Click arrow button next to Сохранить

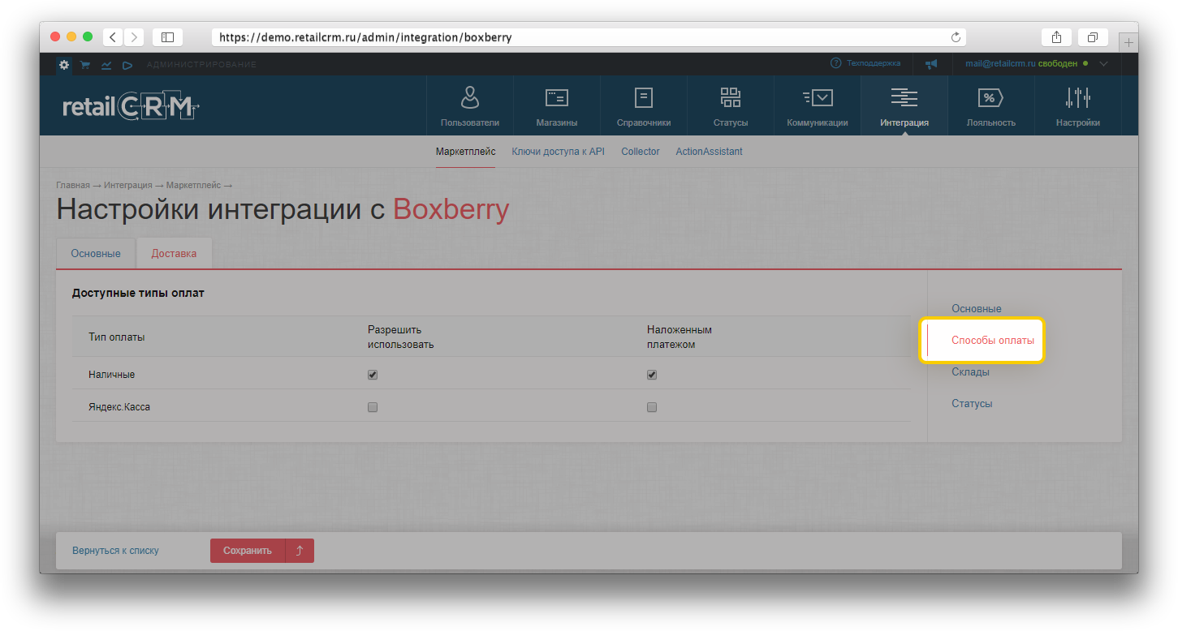pos(300,551)
